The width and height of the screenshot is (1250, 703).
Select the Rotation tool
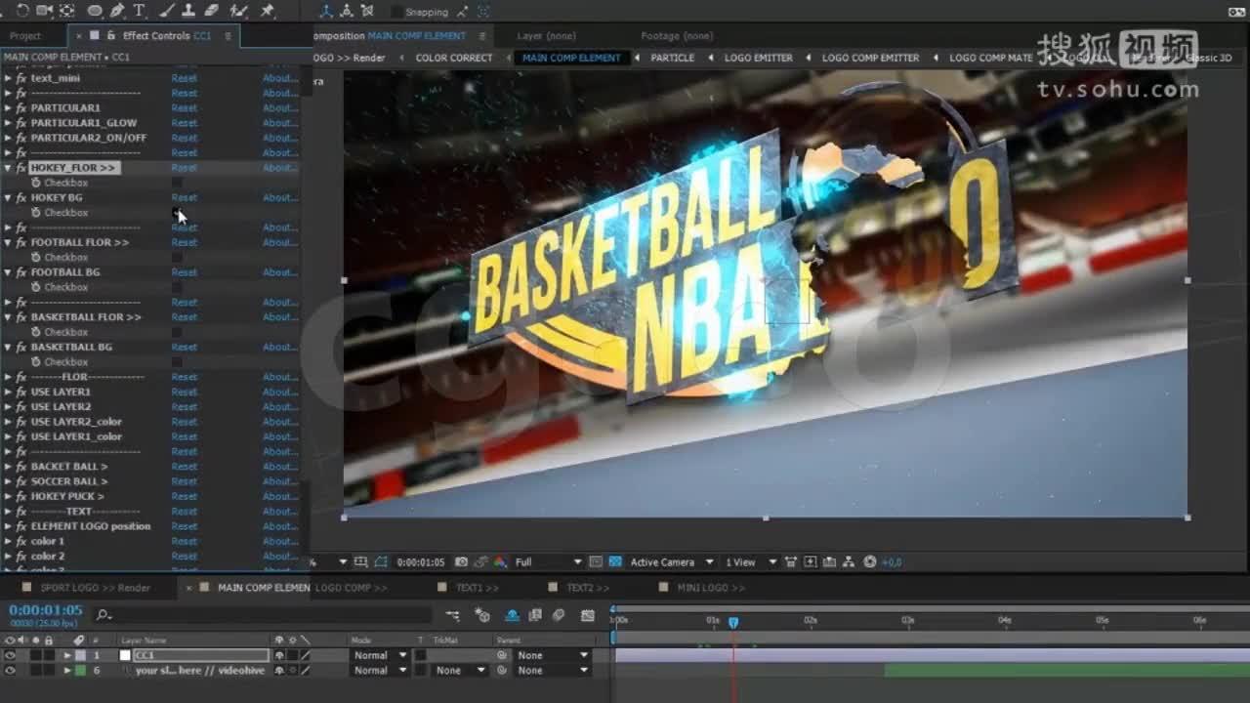(21, 11)
